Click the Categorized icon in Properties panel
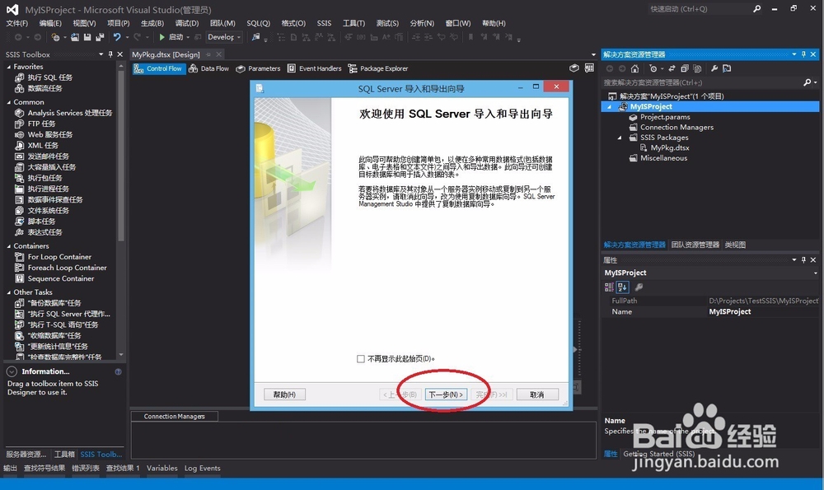Viewport: 824px width, 490px height. point(609,287)
